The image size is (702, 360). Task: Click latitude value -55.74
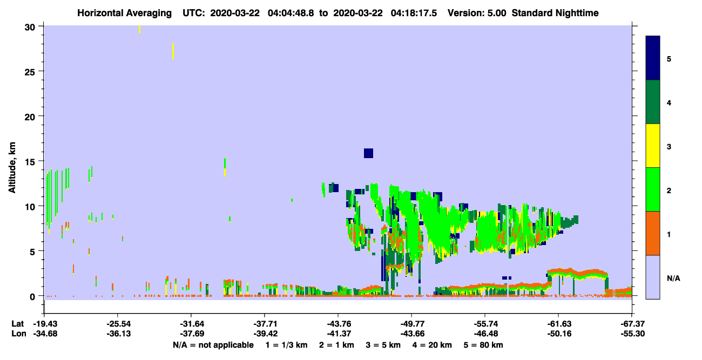[485, 324]
